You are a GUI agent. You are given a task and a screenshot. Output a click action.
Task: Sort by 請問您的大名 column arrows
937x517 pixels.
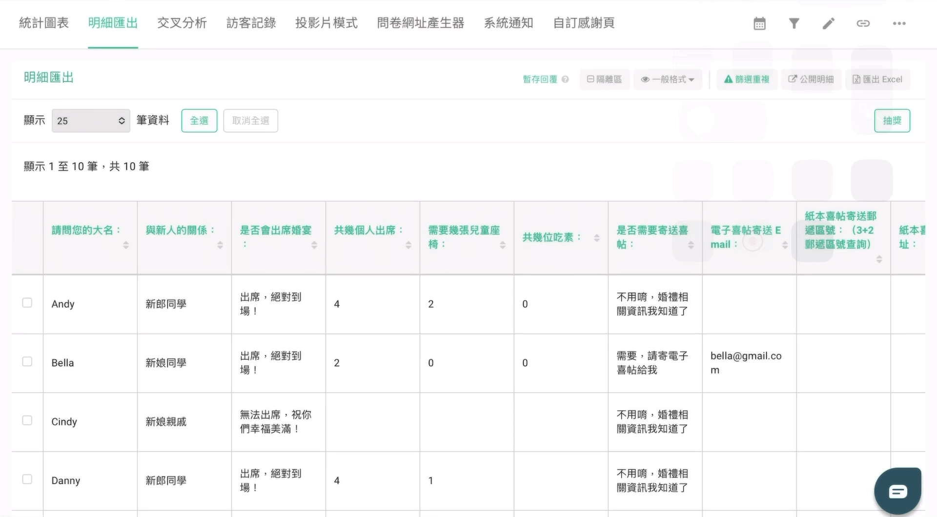coord(126,245)
